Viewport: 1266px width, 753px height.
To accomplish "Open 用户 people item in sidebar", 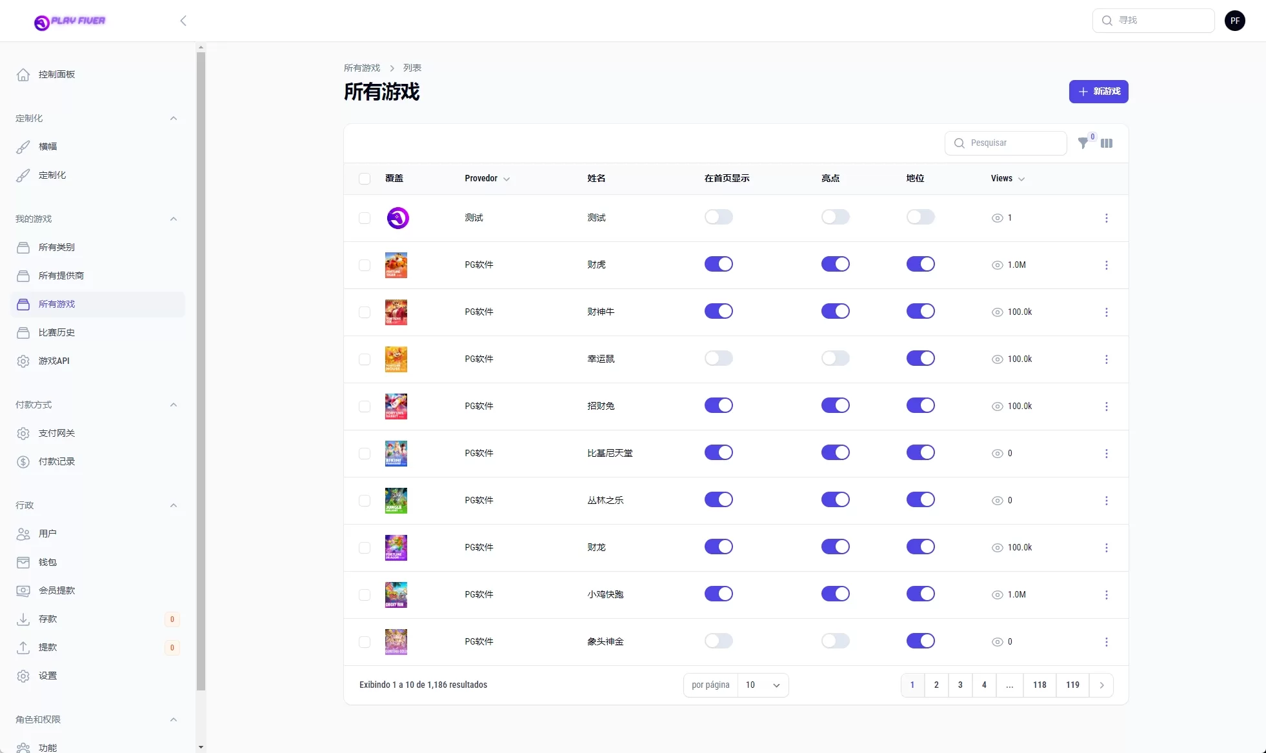I will click(x=98, y=534).
